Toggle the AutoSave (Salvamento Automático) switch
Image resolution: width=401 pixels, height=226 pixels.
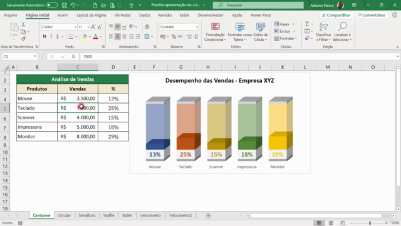click(x=52, y=5)
